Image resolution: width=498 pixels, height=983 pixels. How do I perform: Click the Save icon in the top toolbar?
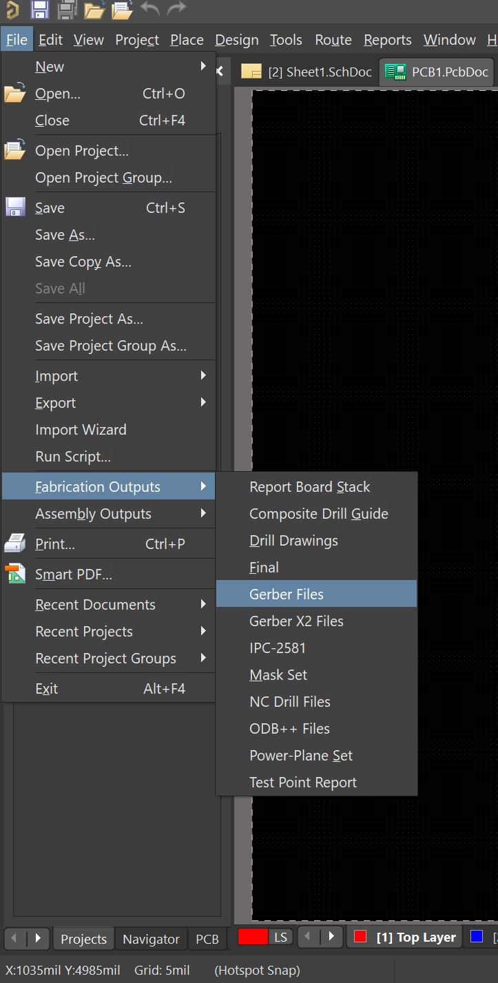pyautogui.click(x=39, y=10)
